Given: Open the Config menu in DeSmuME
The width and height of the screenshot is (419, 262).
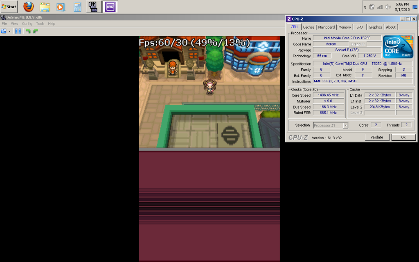Looking at the screenshot, I should 27,23.
